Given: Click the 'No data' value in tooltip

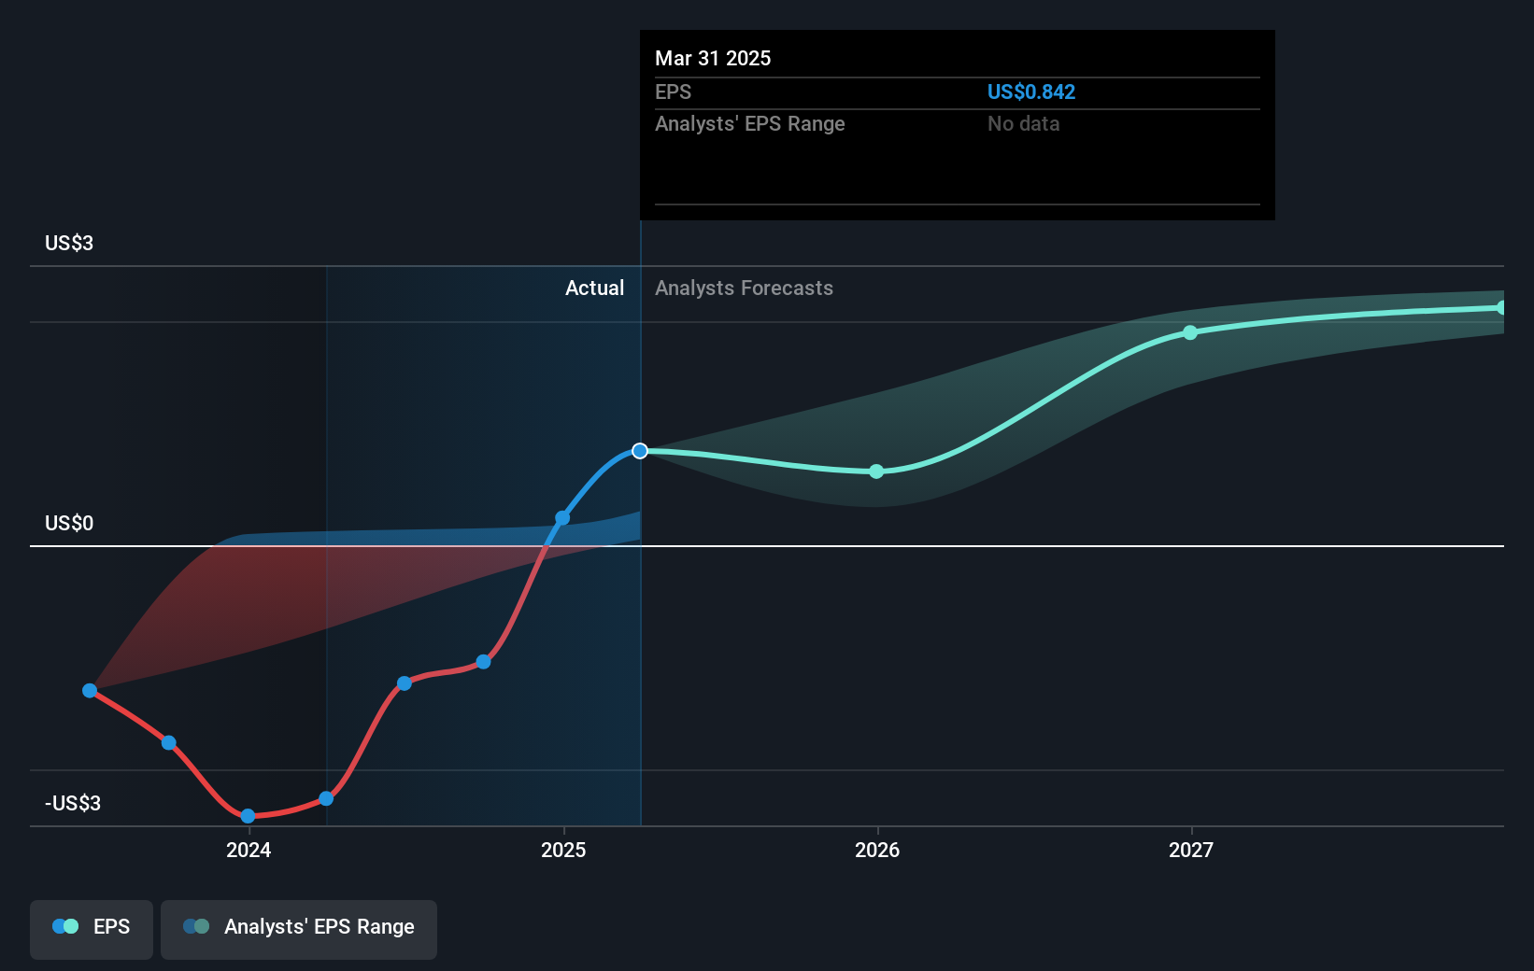Looking at the screenshot, I should tap(1023, 123).
